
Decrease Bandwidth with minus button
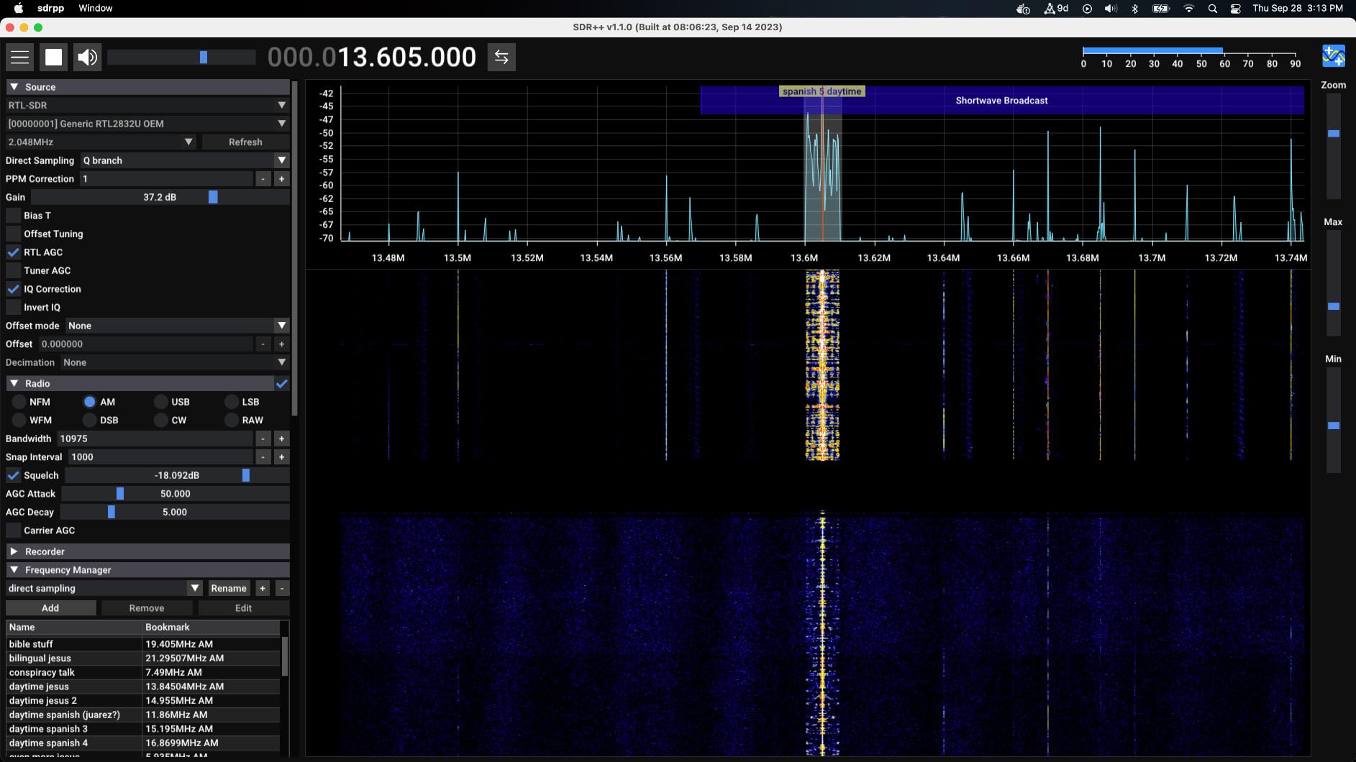tap(263, 439)
